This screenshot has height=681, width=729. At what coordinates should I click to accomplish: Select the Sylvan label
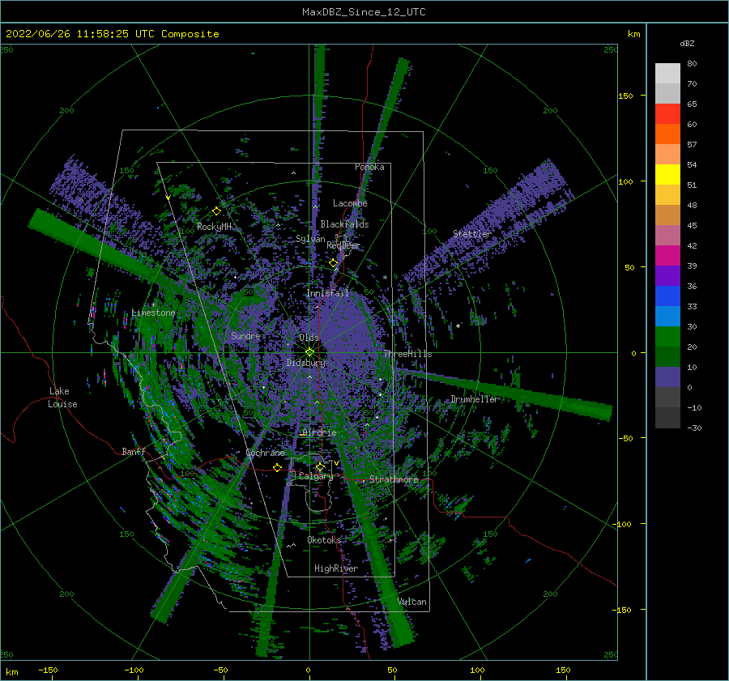tap(310, 239)
